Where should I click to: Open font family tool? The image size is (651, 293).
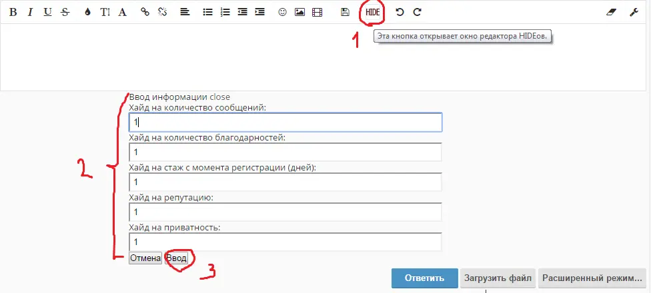tap(122, 12)
